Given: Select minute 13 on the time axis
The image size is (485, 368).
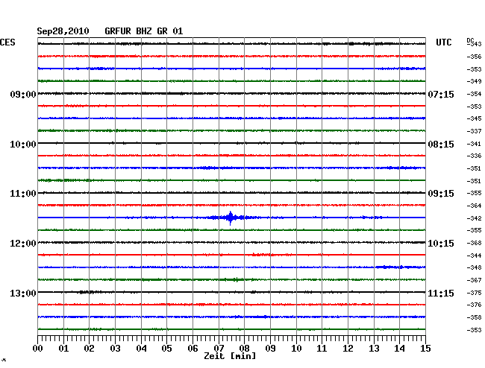Looking at the screenshot, I should point(374,349).
